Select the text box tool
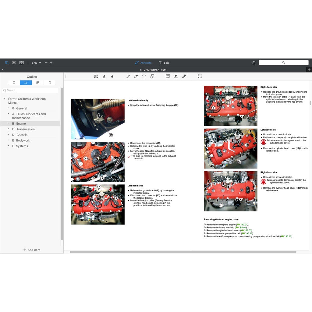This screenshot has height=312, width=312. tap(144, 76)
